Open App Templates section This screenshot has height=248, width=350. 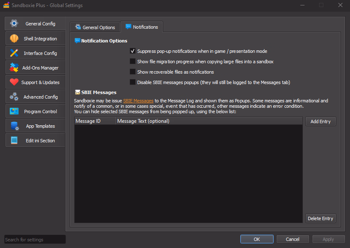tap(35, 126)
